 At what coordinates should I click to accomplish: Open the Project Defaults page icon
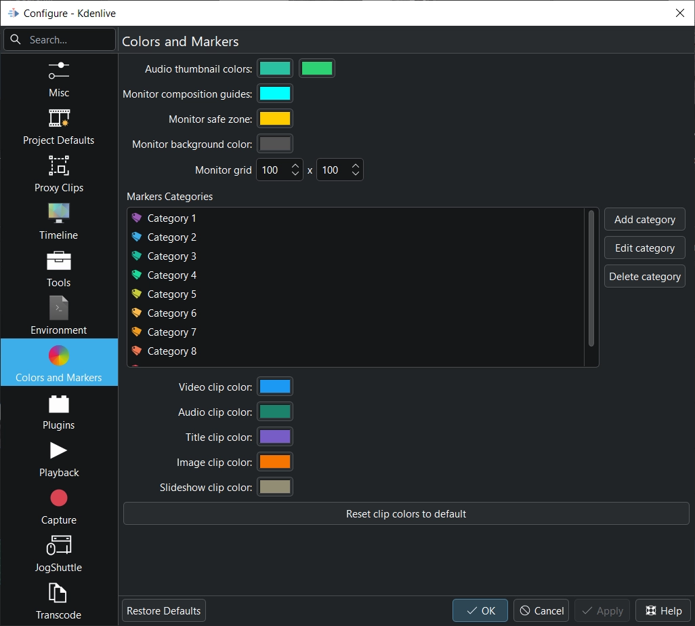[59, 118]
